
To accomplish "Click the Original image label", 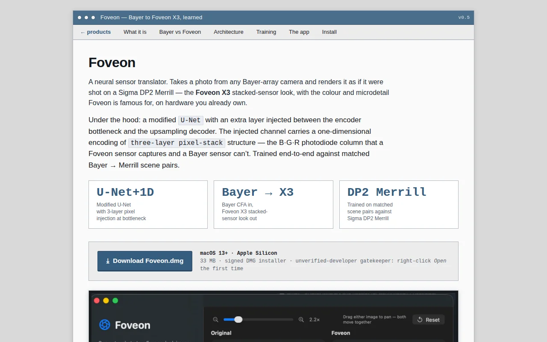I will tap(221, 333).
